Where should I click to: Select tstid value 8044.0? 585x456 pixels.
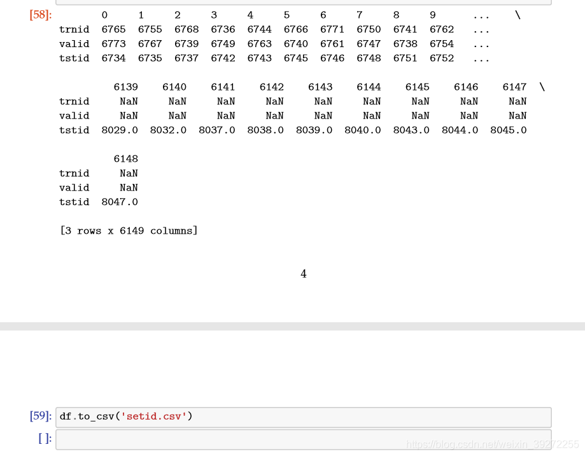click(460, 130)
